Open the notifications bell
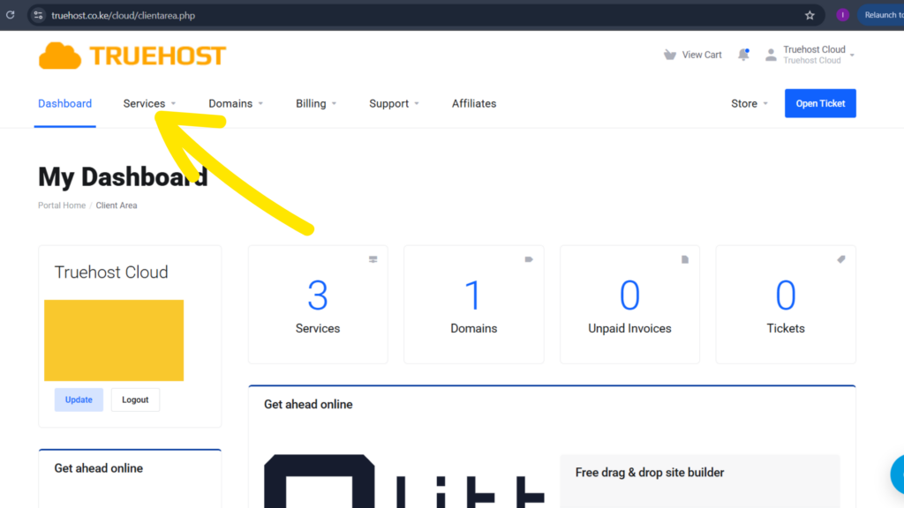The image size is (904, 508). coord(743,55)
